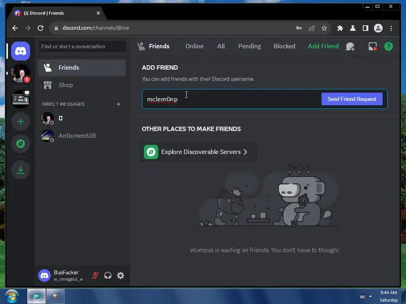Open Chrome Labs flask icon
Image resolution: width=406 pixels, height=304 pixels.
click(352, 28)
